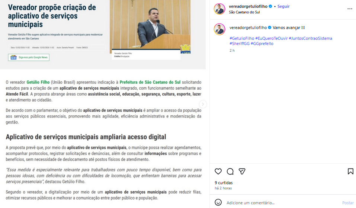The image size is (356, 208).
Task: Open the #EuQueroTeOuvir hashtag
Action: click(x=271, y=38)
